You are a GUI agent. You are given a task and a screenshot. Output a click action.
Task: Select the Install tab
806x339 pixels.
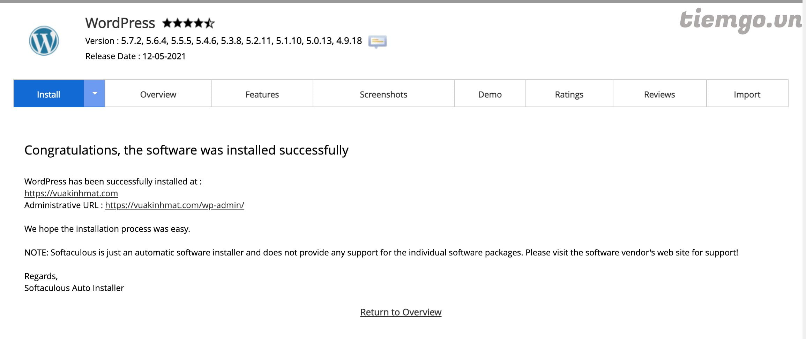(48, 94)
